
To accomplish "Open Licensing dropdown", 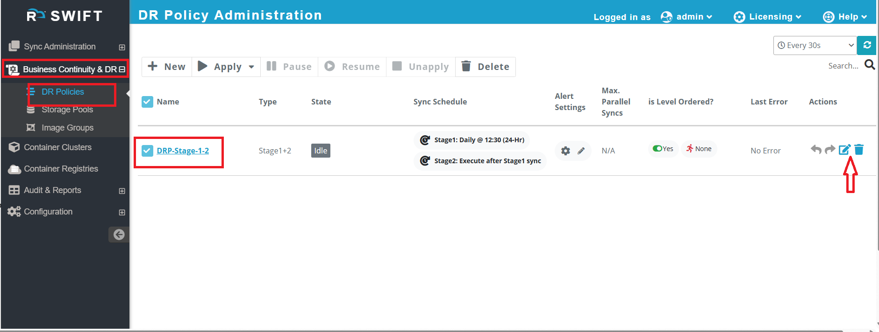I will (x=775, y=17).
